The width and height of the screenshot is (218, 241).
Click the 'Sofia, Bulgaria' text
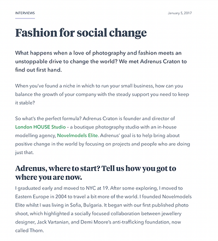click(86, 205)
